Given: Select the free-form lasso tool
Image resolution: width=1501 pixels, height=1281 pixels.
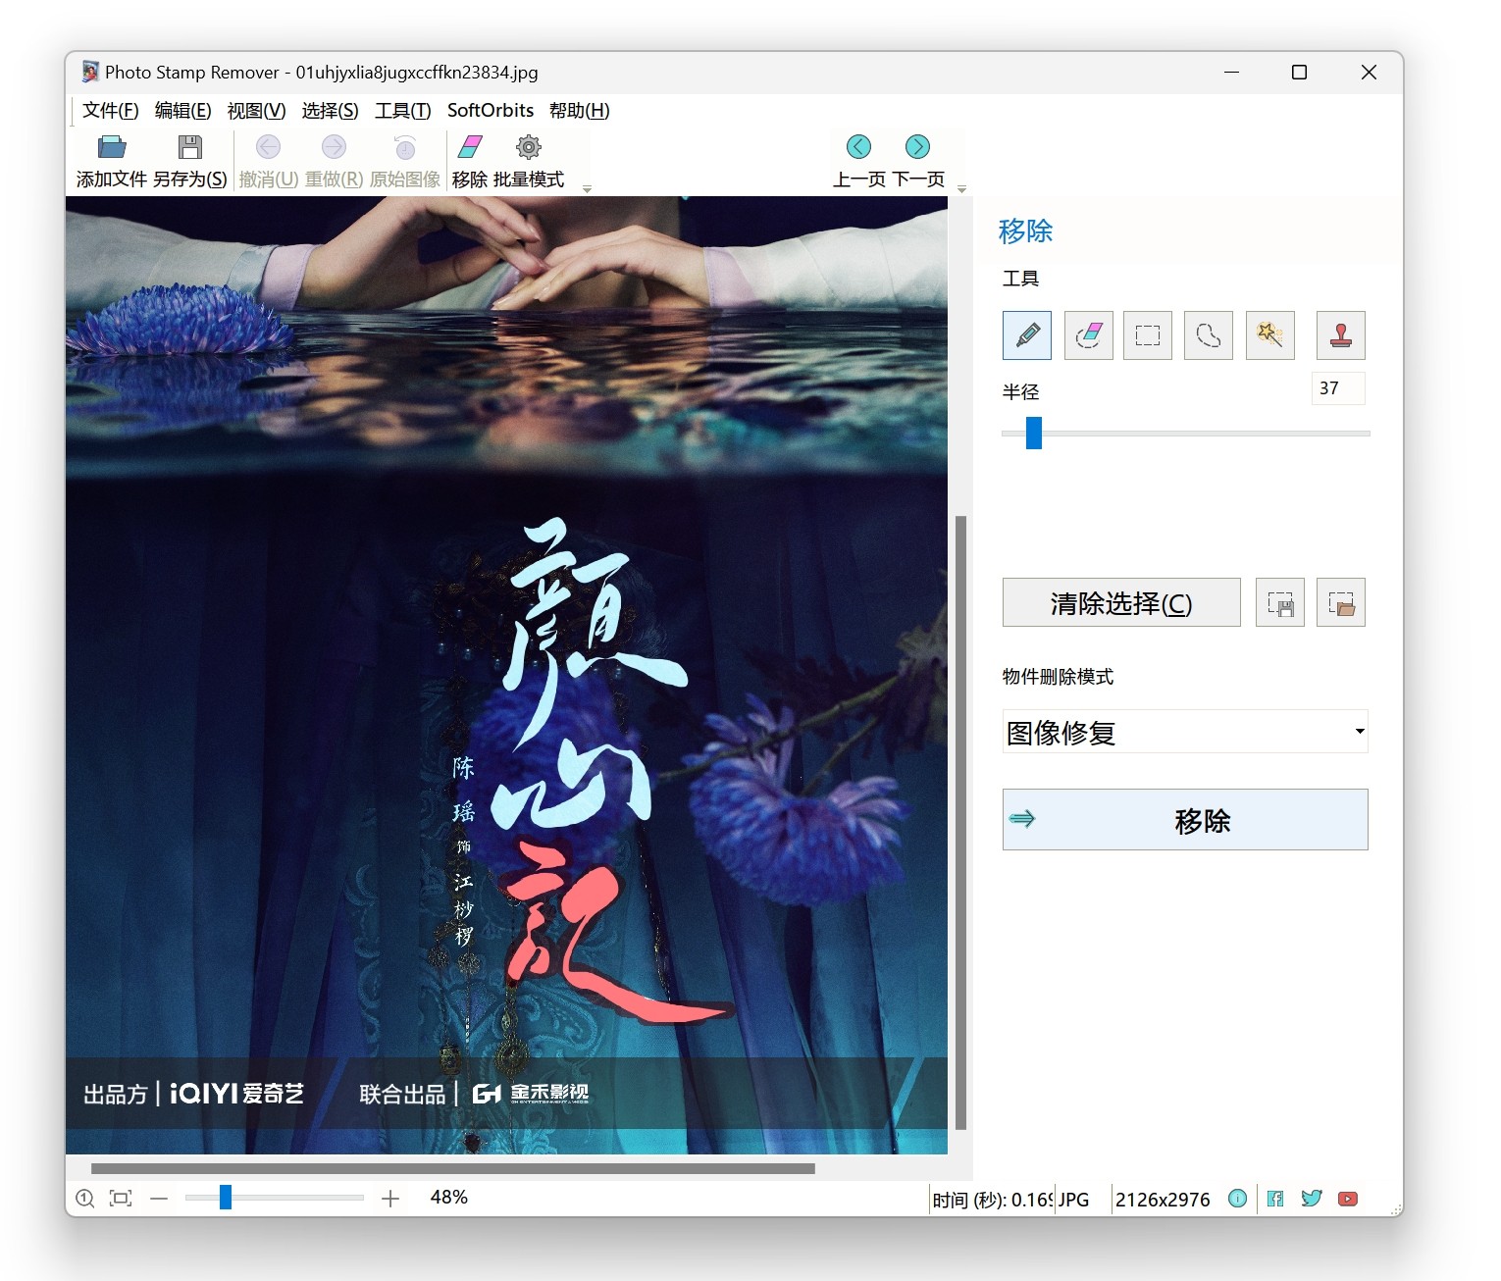Looking at the screenshot, I should (x=1209, y=335).
